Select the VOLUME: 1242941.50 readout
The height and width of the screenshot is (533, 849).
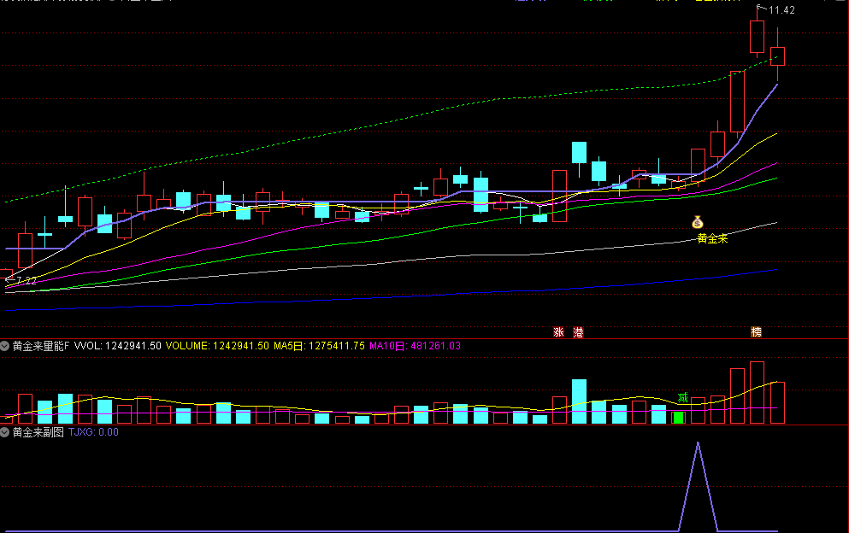pos(217,346)
